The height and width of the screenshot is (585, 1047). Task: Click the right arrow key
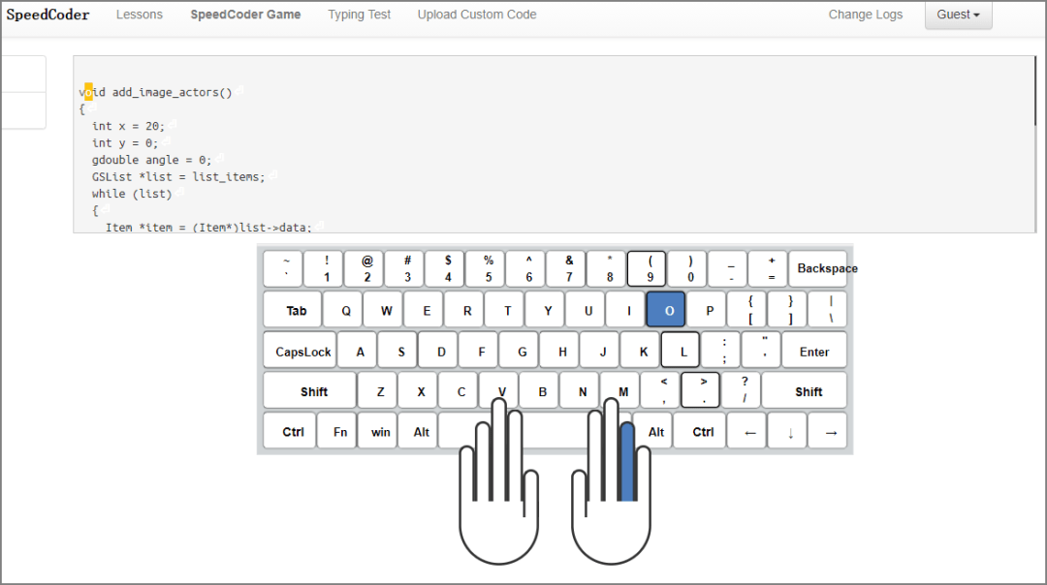[830, 432]
